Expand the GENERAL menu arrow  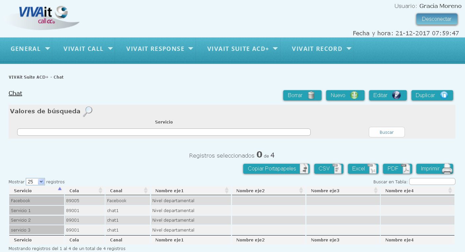(48, 49)
